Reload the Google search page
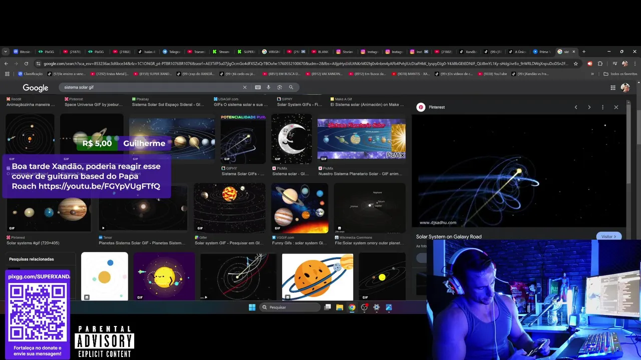The width and height of the screenshot is (641, 360). 26,63
